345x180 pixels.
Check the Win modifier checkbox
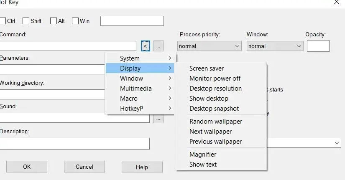75,20
